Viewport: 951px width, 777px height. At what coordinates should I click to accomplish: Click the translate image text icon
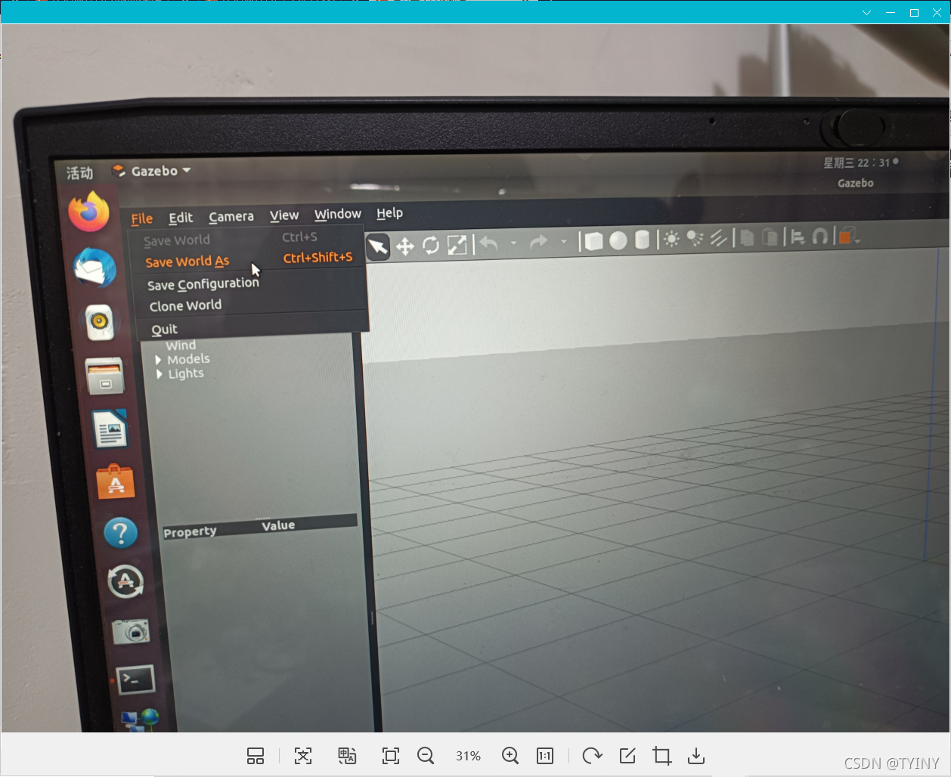tap(347, 756)
